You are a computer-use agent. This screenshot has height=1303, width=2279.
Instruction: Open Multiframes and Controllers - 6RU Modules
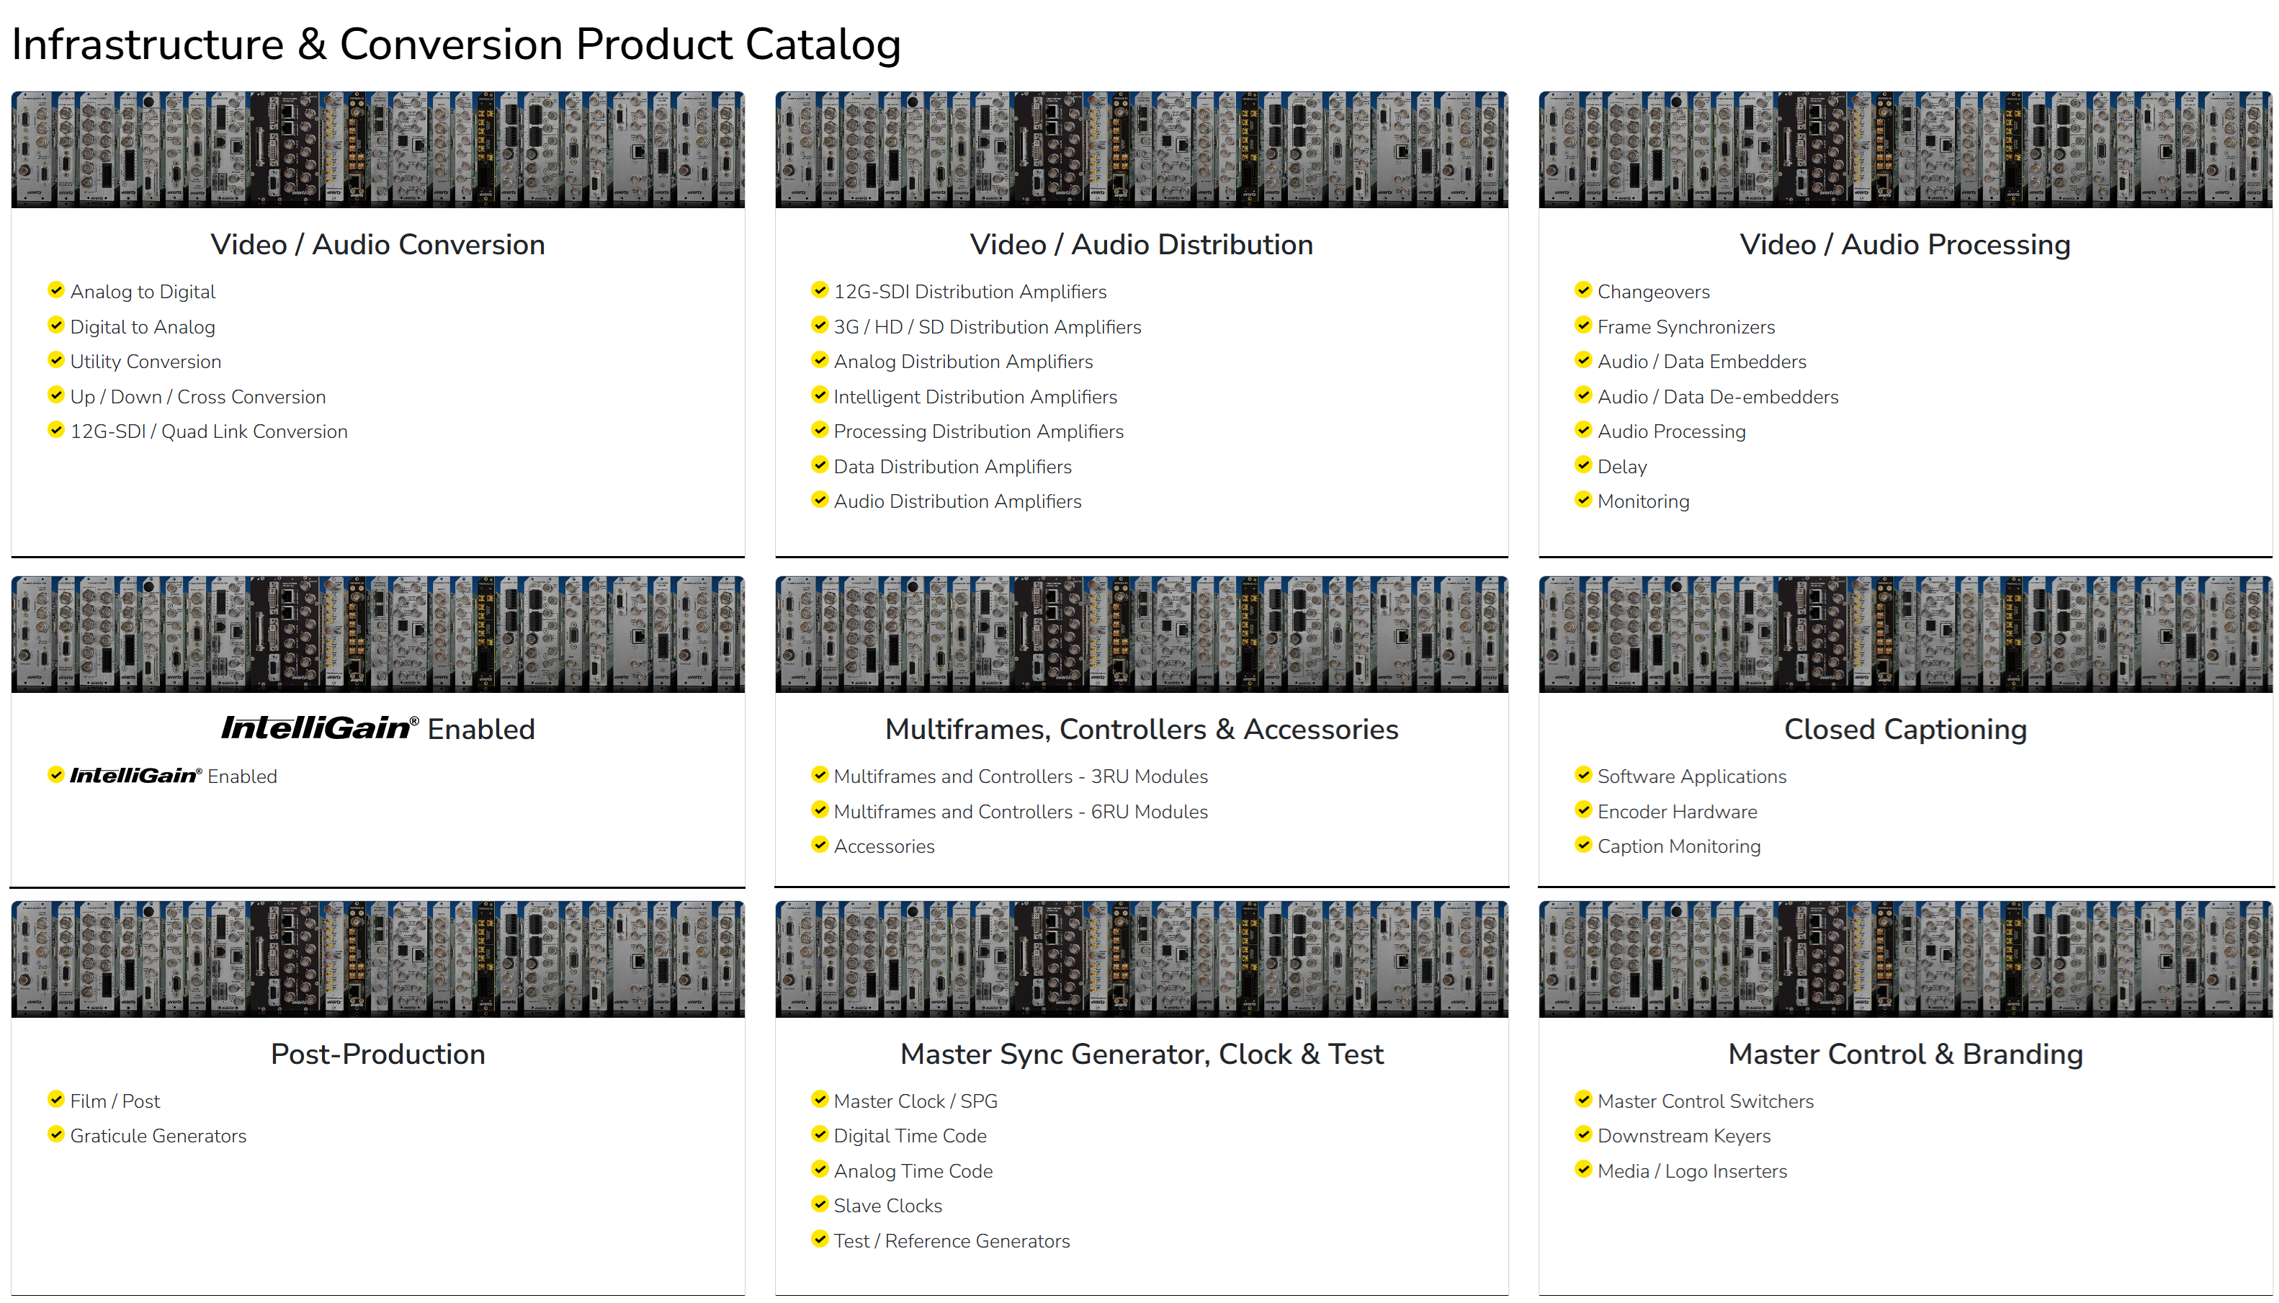click(x=1020, y=812)
